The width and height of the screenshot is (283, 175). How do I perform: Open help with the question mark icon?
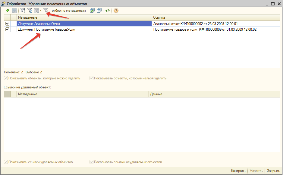click(x=116, y=11)
